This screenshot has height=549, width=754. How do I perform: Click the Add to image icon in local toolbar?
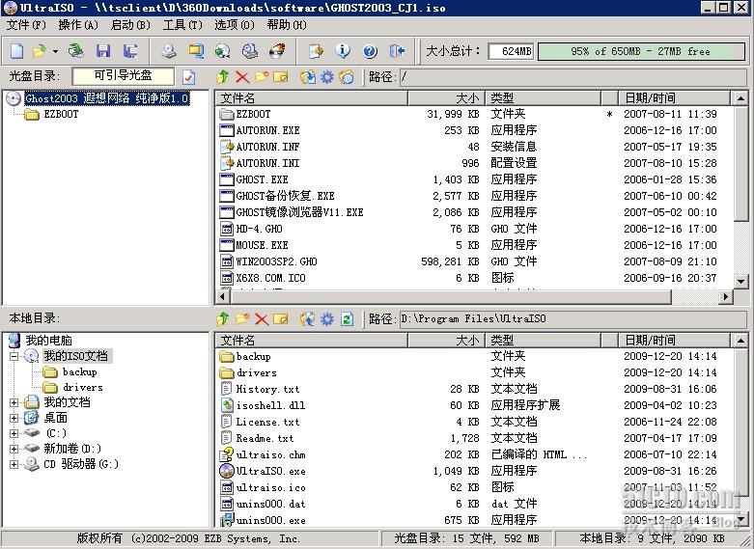[x=308, y=318]
